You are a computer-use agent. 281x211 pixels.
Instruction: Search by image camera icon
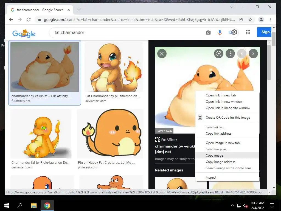coord(208,33)
